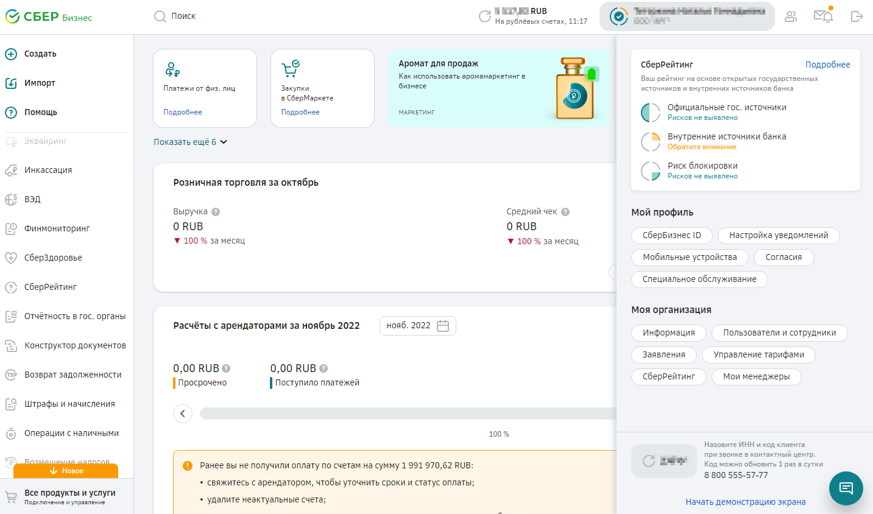Viewport: 873px width, 514px height.
Task: Click Начать демонстрацию экрана link
Action: tap(745, 502)
